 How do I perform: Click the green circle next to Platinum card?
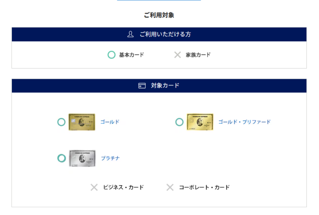(61, 158)
